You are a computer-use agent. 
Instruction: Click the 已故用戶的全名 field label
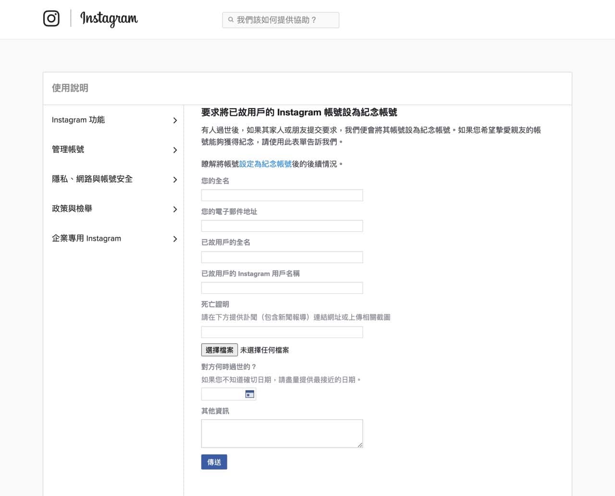226,242
